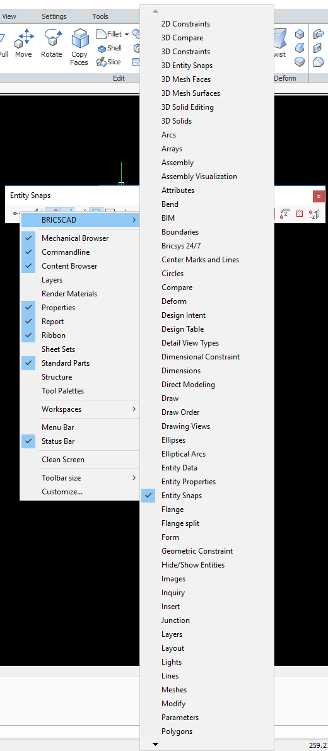This screenshot has width=328, height=751.
Task: Click the red square entity snap icon
Action: [x=299, y=214]
